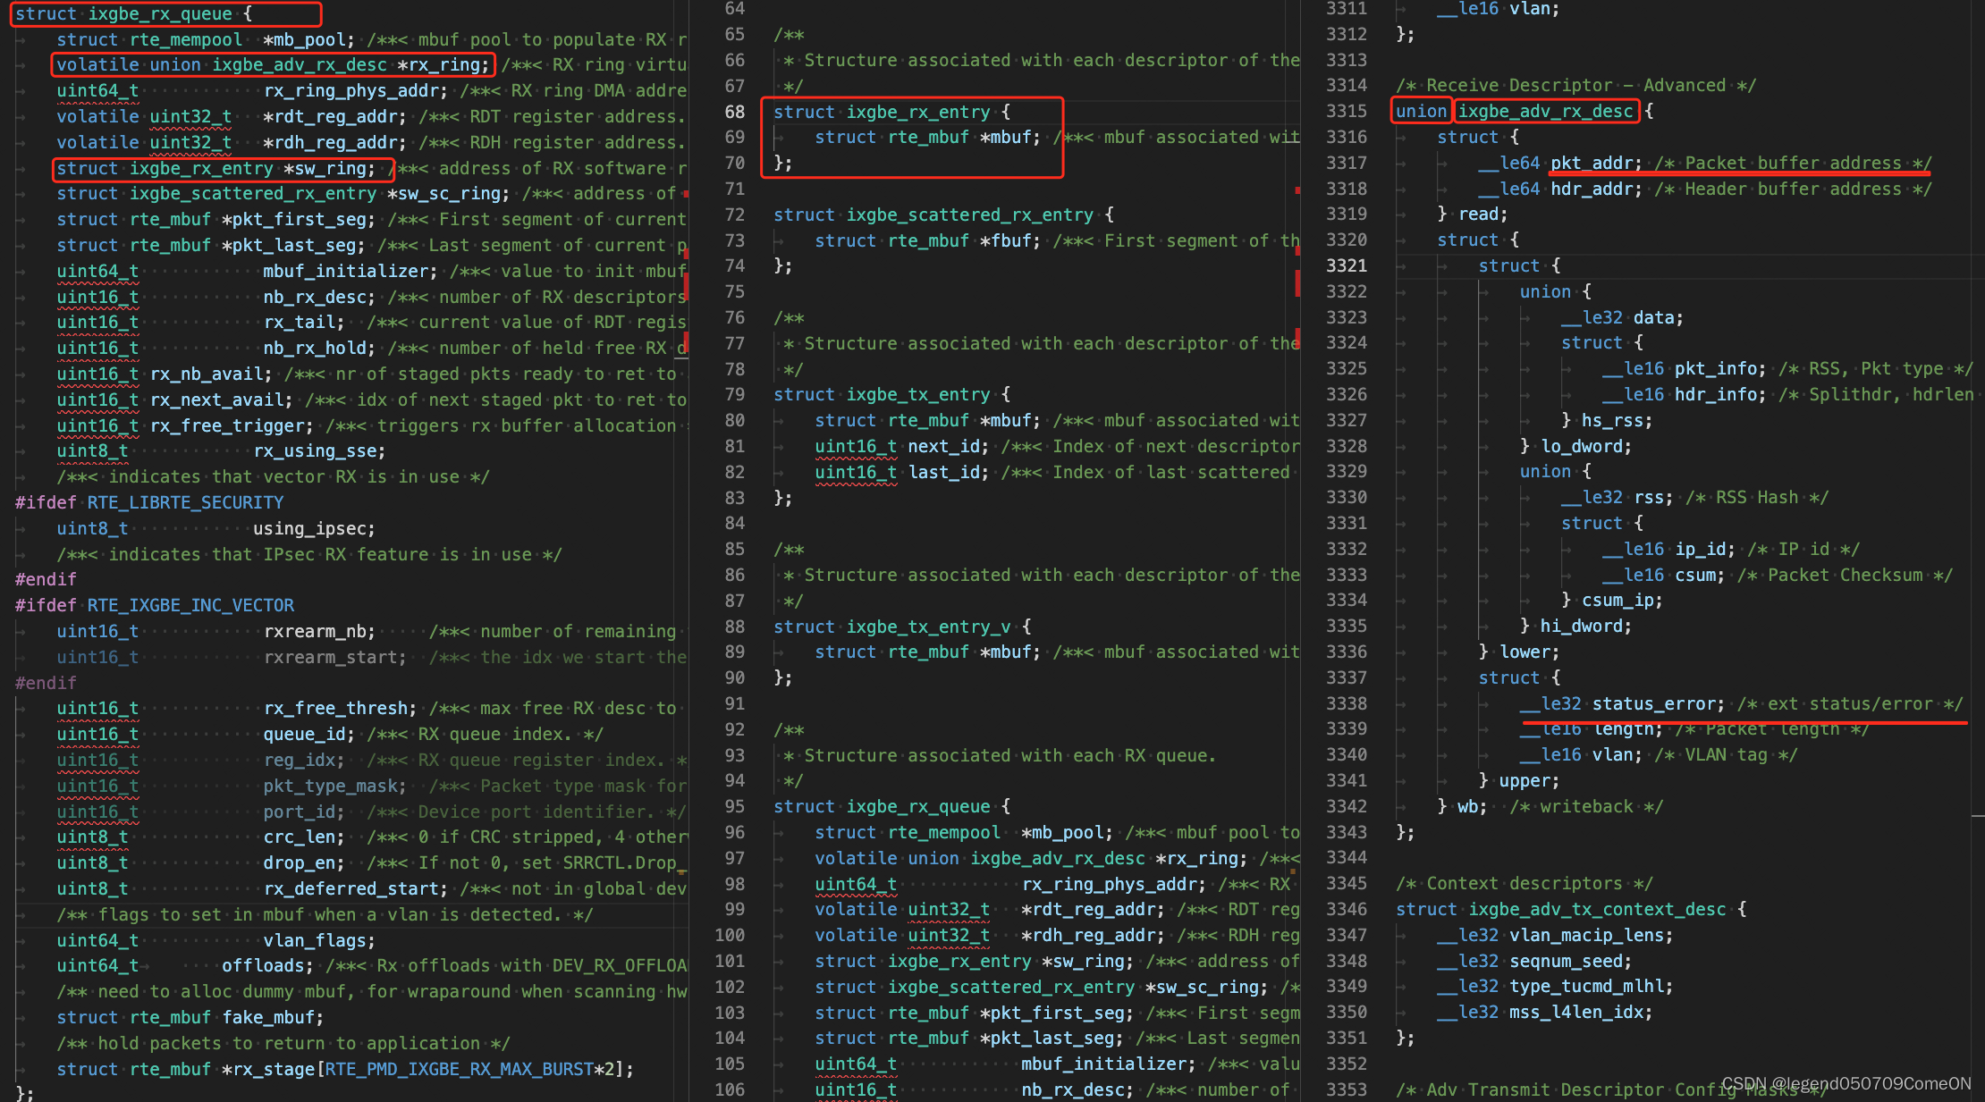
Task: Click line number 3321 in the gutter
Action: [x=1346, y=265]
